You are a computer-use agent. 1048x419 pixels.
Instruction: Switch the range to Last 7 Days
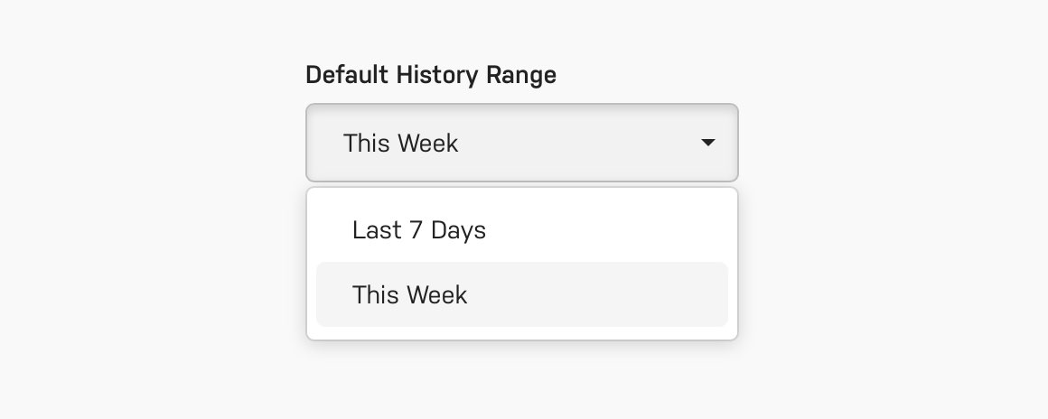point(522,230)
